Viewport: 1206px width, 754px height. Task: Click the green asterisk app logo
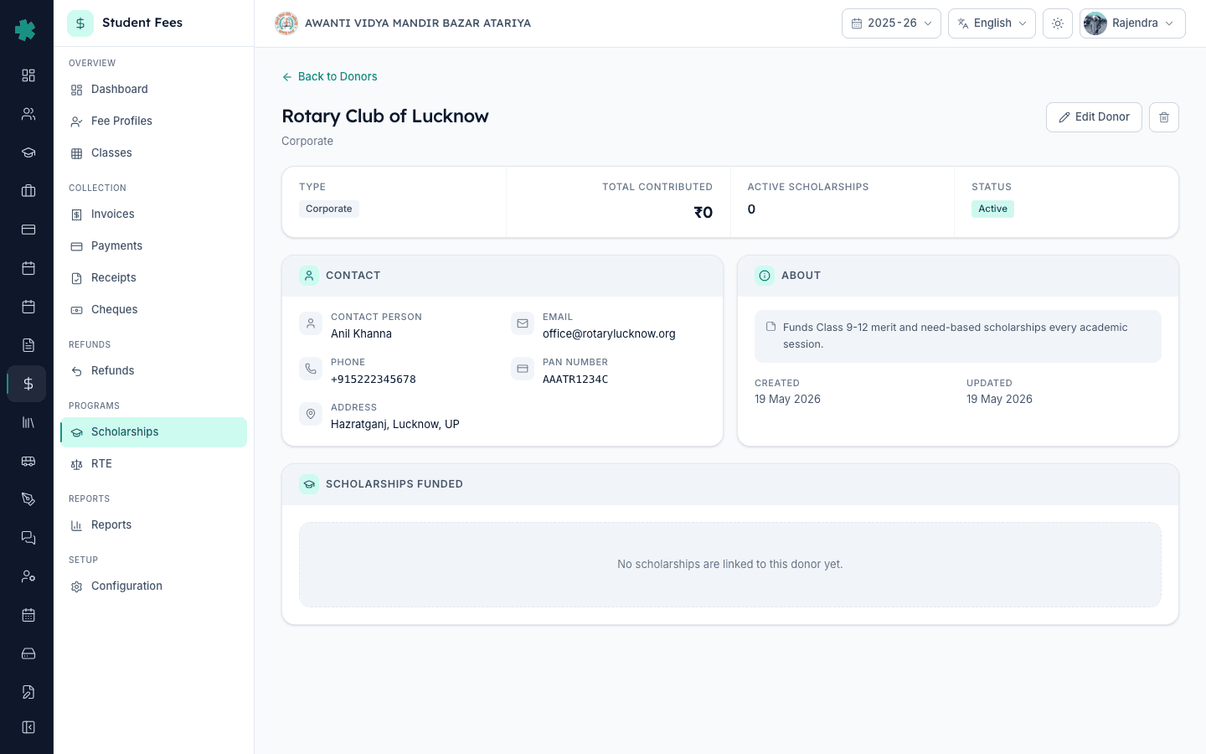[x=25, y=30]
